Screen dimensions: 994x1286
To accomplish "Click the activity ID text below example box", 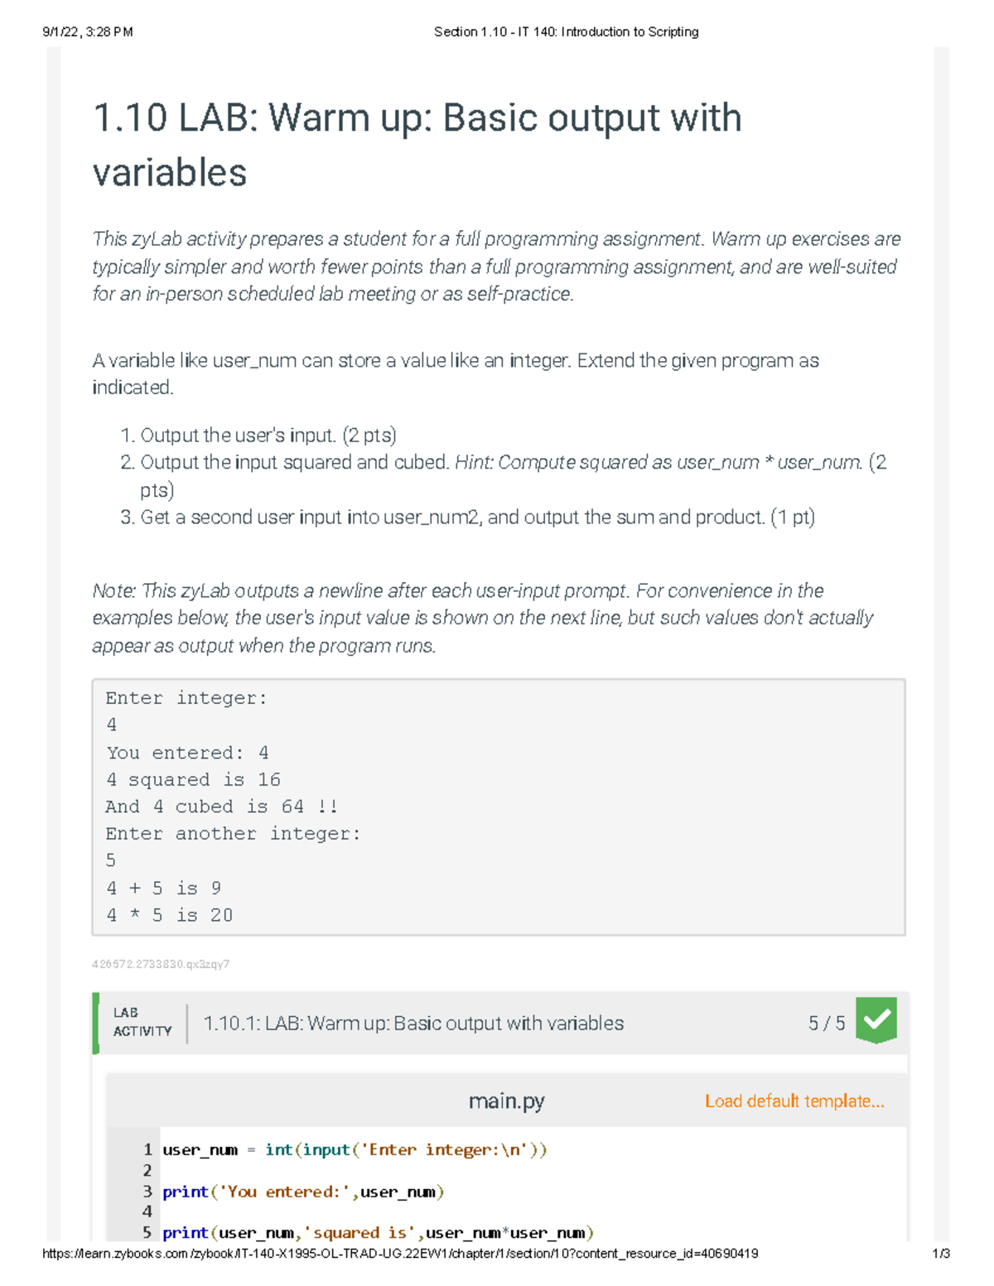I will tap(161, 964).
